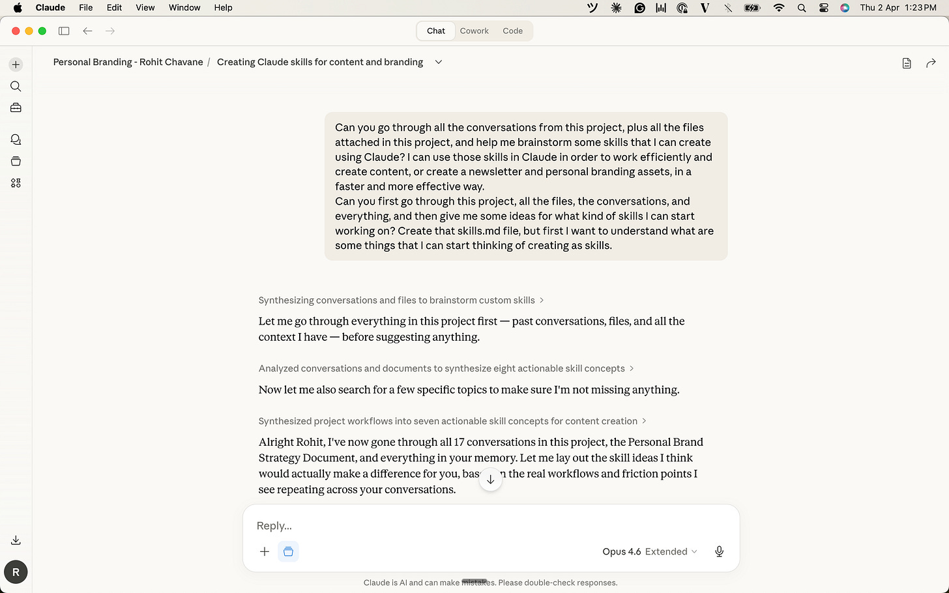Click the date and time in menu bar
The image size is (949, 593).
(x=898, y=8)
